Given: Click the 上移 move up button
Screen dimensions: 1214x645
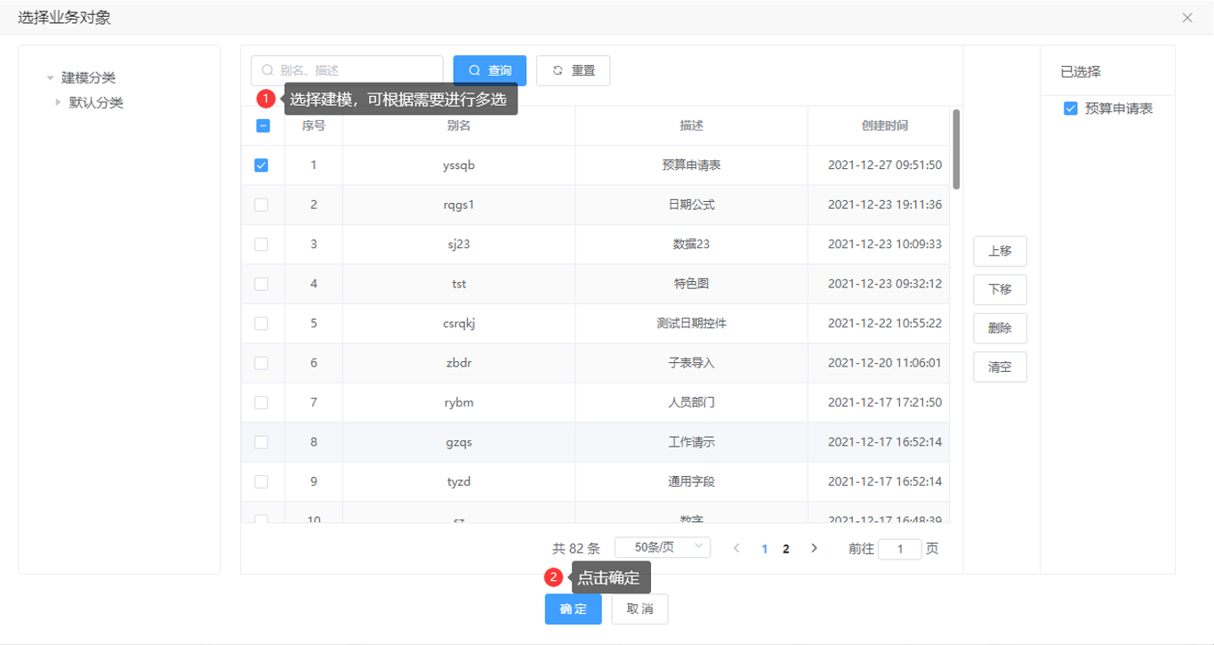Looking at the screenshot, I should click(1000, 251).
